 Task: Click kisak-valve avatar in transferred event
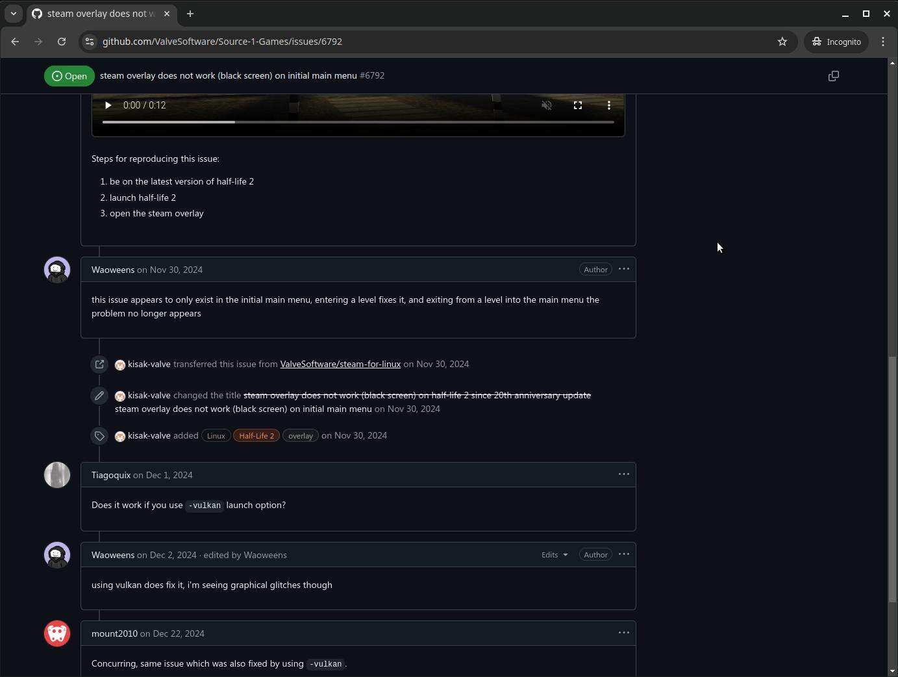pyautogui.click(x=120, y=365)
